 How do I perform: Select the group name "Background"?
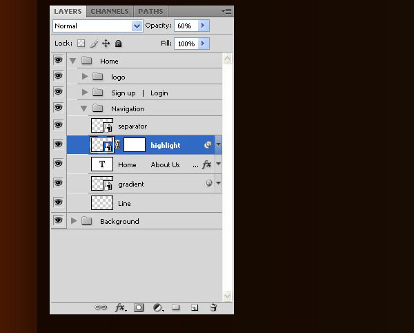(x=119, y=221)
